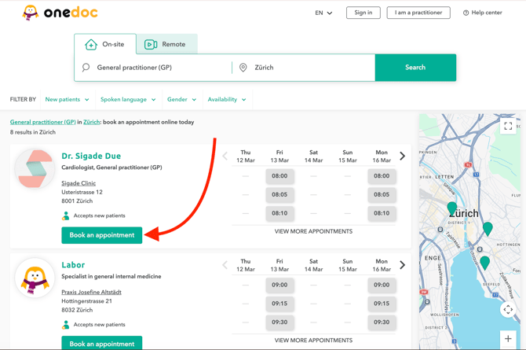Book an appointment with Dr. Sigade Due
This screenshot has width=526, height=350.
tap(102, 235)
